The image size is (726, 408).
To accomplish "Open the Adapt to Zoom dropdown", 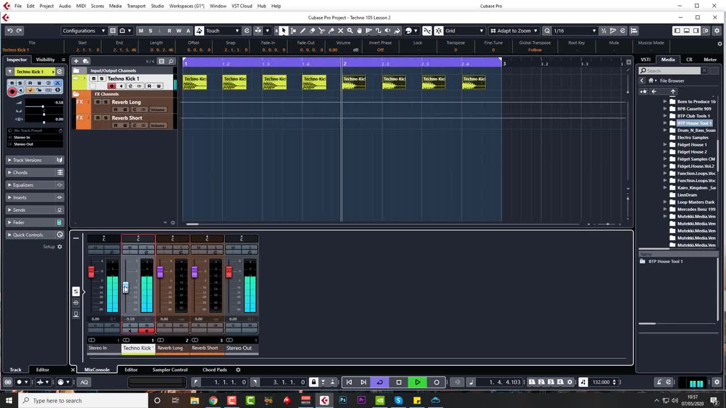I will pos(514,31).
